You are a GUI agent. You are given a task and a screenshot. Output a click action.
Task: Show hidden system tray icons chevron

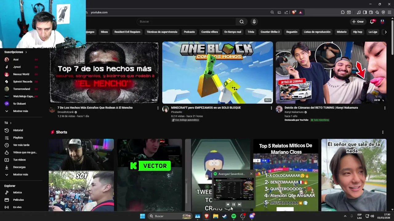coord(345,216)
